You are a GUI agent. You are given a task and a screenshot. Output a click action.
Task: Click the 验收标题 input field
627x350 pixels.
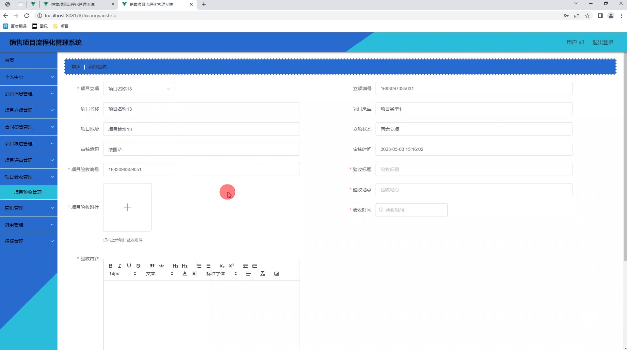tap(474, 169)
